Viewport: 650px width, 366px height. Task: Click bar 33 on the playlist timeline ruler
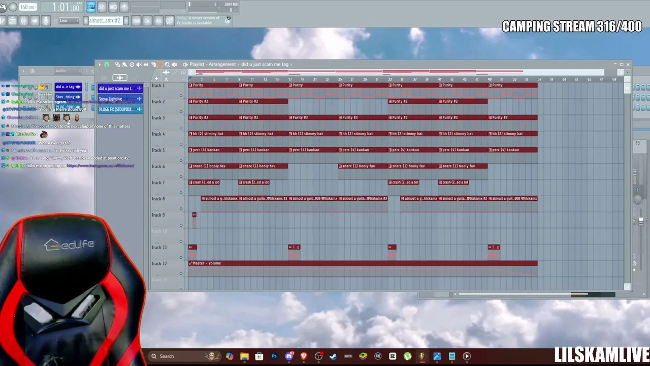coord(389,79)
